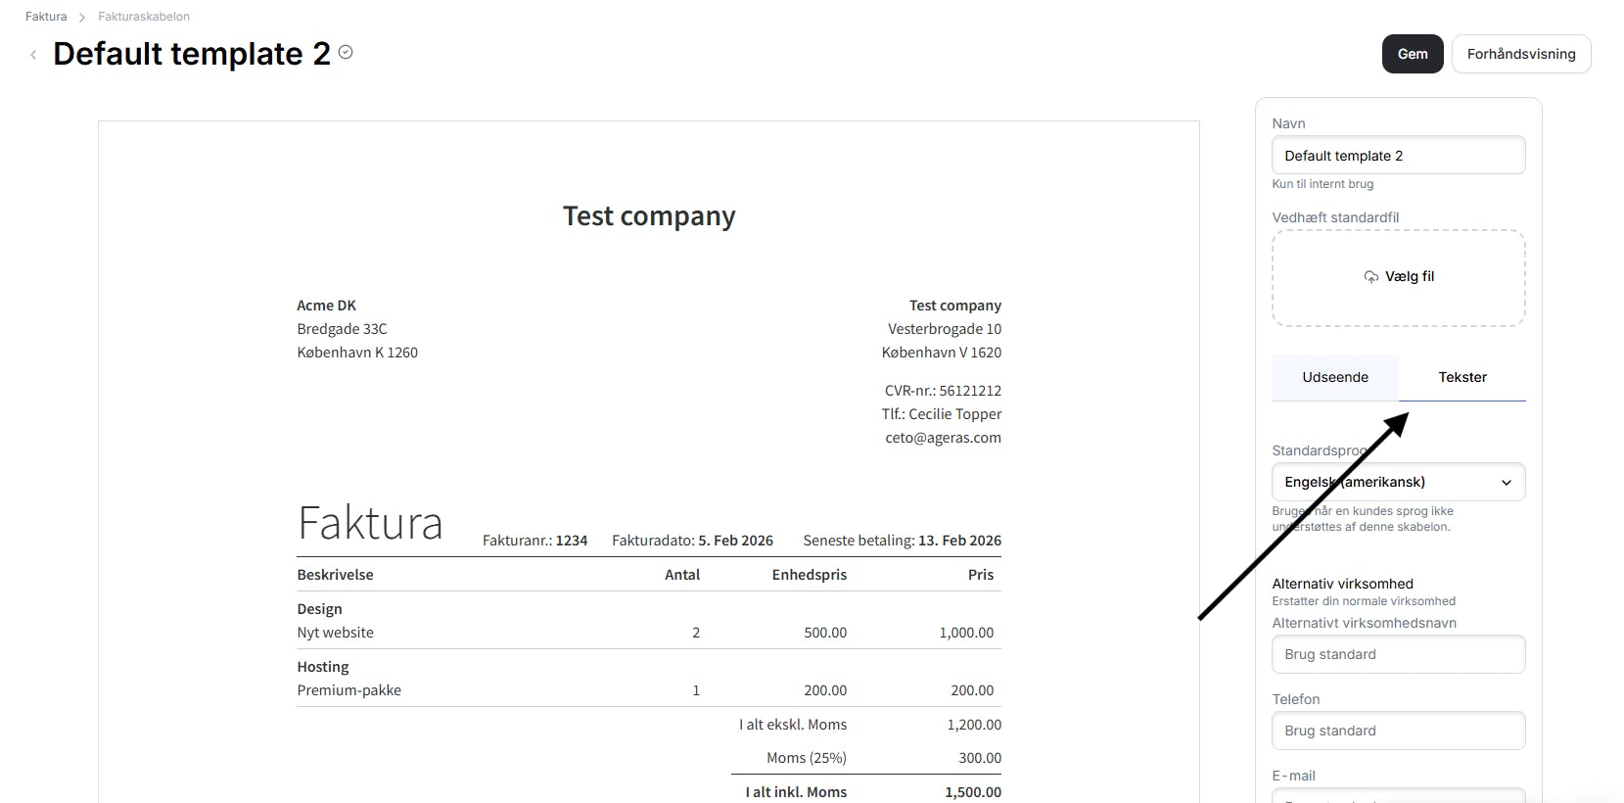Click the I alt ekskl. Moms label
This screenshot has width=1624, height=803.
(x=793, y=725)
